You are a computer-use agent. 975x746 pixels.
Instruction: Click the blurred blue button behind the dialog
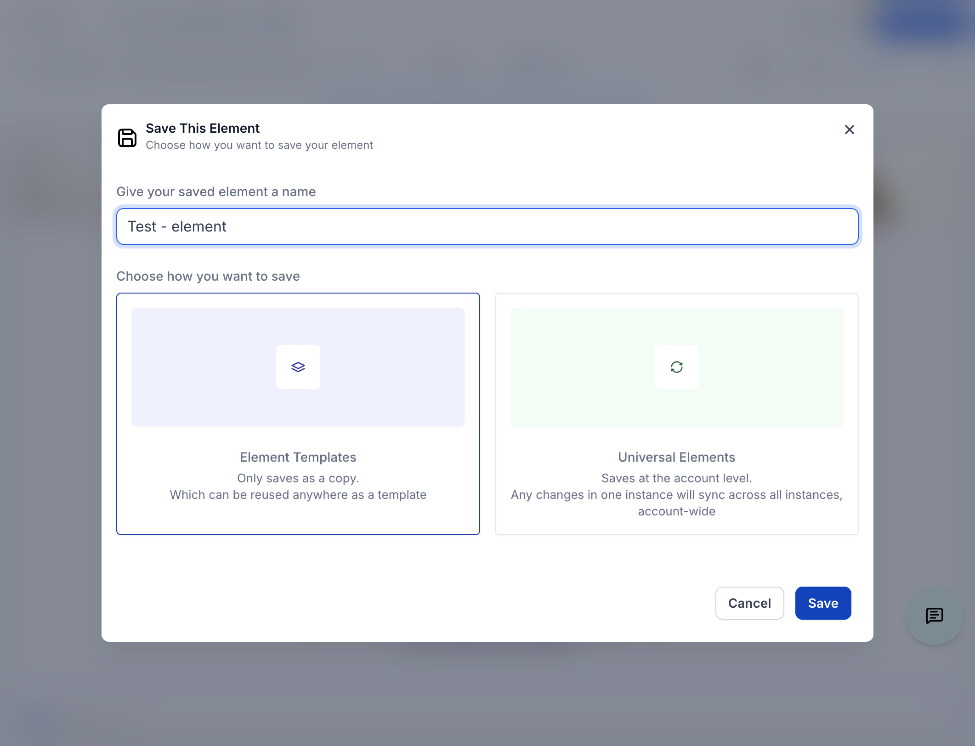(924, 21)
